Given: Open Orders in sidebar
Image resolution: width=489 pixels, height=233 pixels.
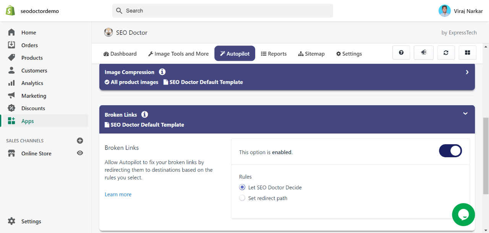Looking at the screenshot, I should [29, 45].
